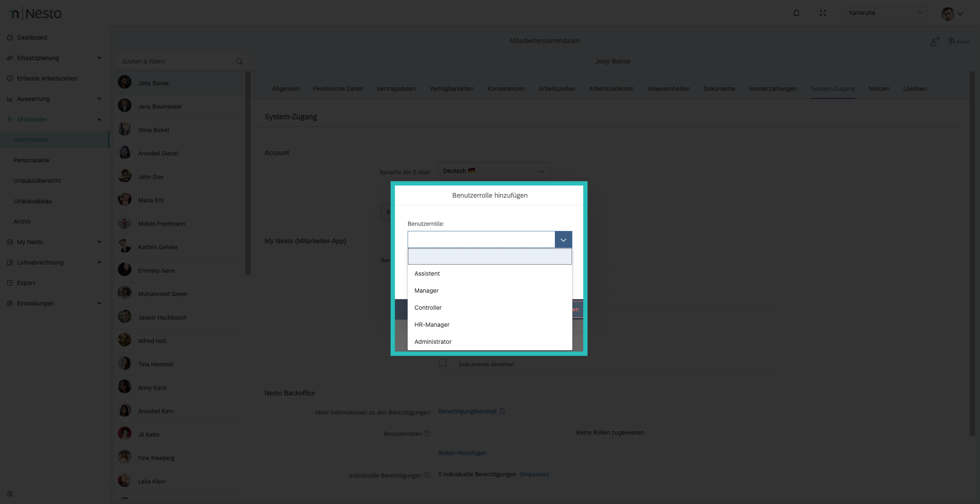Click the Anpassen permissions link
This screenshot has width=980, height=504.
(534, 474)
